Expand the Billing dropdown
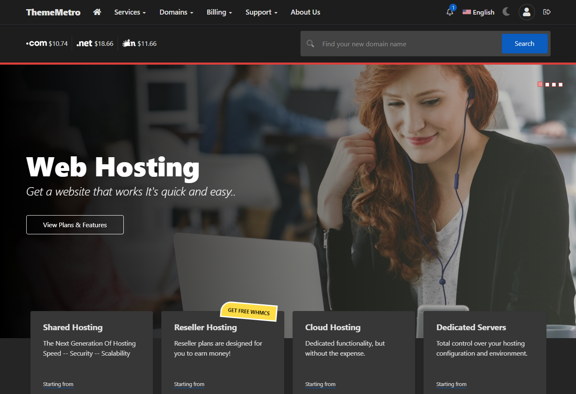576x394 pixels. click(219, 12)
